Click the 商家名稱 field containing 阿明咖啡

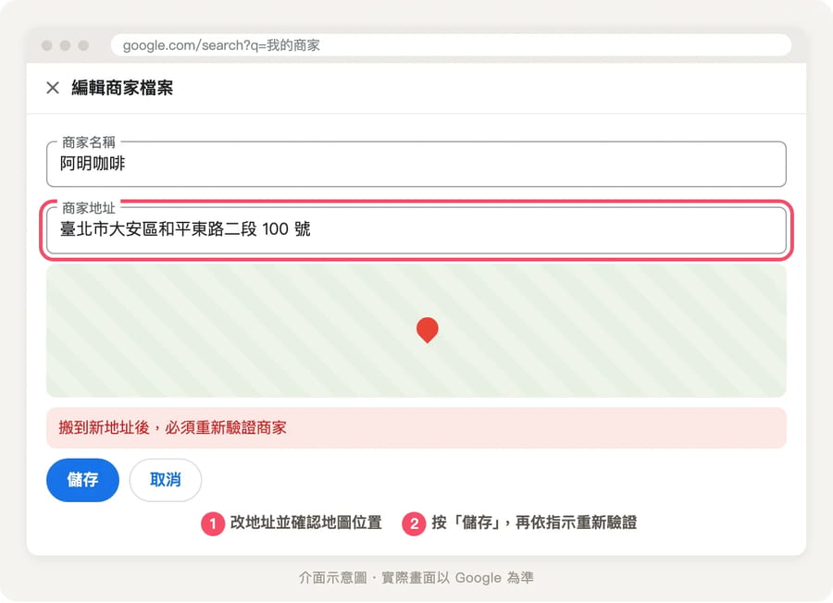click(416, 164)
